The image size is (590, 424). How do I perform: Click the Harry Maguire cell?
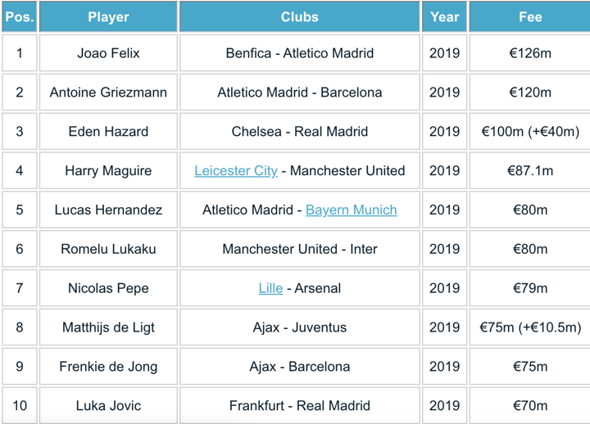click(x=108, y=171)
